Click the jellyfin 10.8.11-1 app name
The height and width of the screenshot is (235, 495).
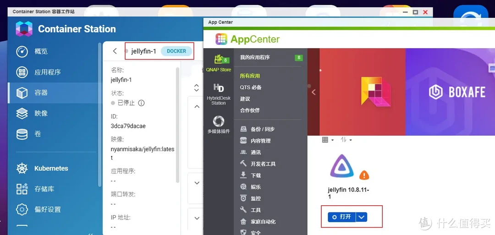click(348, 193)
